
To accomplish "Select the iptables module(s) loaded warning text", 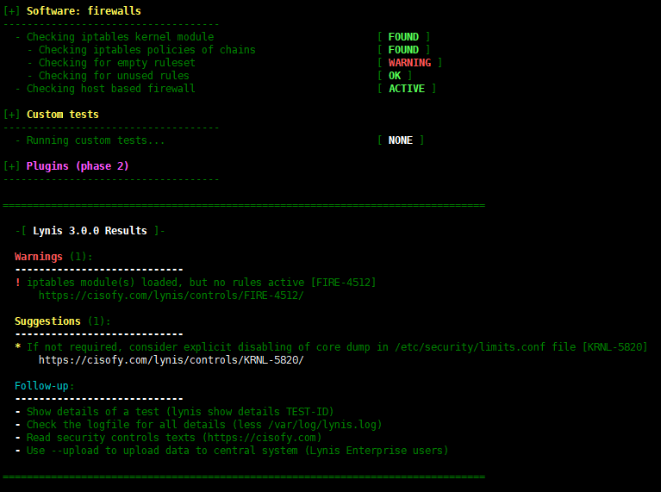I will pos(201,283).
